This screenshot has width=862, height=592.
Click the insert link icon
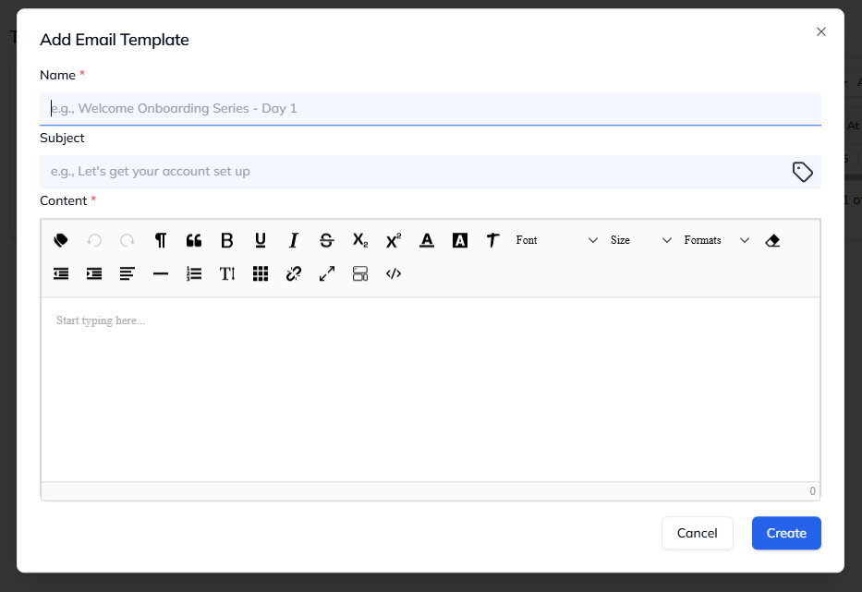click(293, 273)
